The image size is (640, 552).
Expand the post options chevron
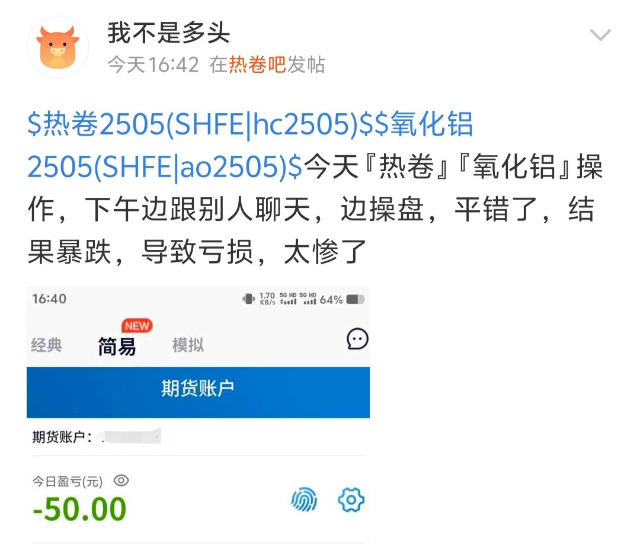pyautogui.click(x=600, y=35)
